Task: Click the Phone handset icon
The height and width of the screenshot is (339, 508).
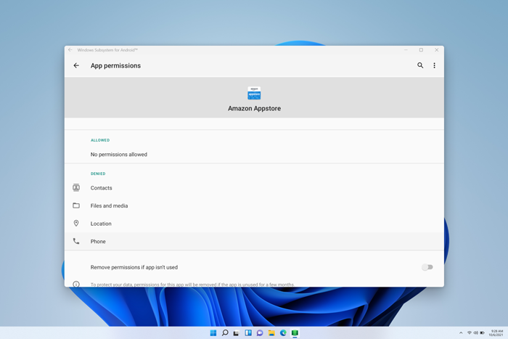Action: [76, 241]
